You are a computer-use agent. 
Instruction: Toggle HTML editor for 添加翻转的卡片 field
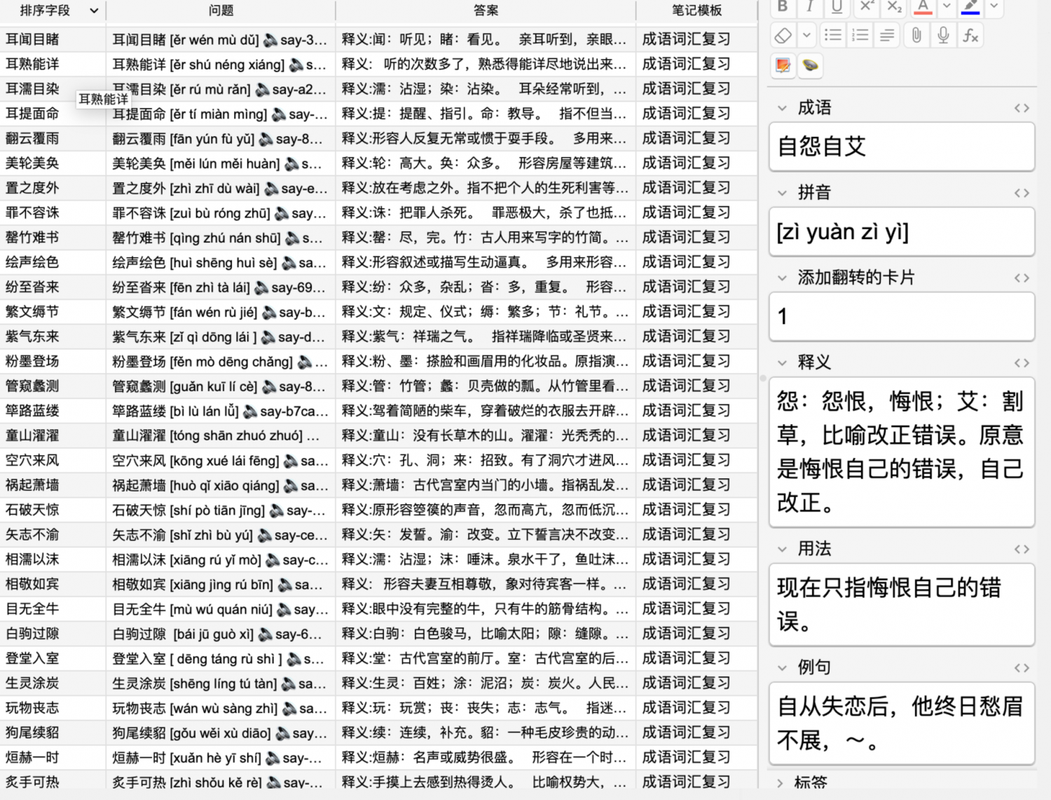click(x=1022, y=278)
